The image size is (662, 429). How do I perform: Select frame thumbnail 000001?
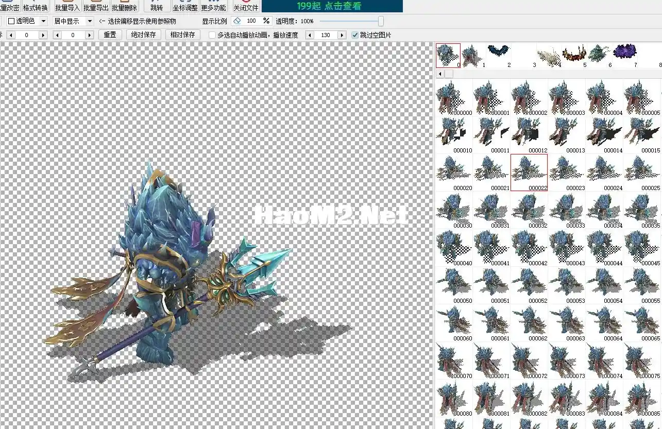491,97
